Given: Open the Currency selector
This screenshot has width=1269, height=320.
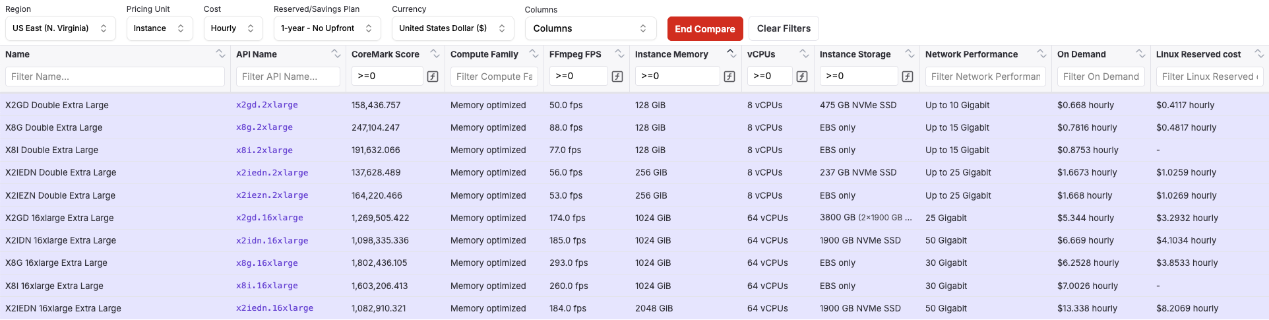Looking at the screenshot, I should click(x=452, y=28).
